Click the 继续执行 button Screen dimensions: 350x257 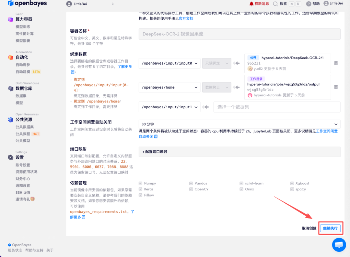coord(330,228)
